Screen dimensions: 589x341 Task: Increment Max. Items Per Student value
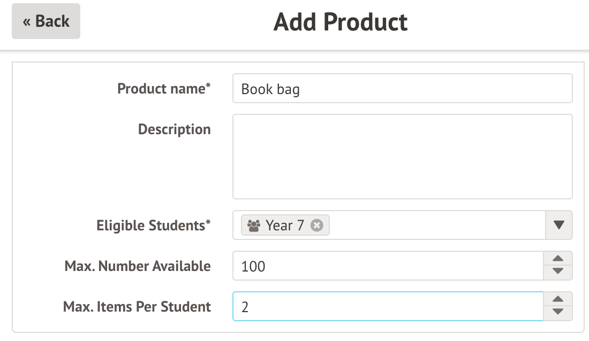click(558, 300)
